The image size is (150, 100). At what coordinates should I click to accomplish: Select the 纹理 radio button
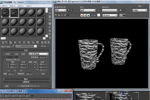pos(4,54)
